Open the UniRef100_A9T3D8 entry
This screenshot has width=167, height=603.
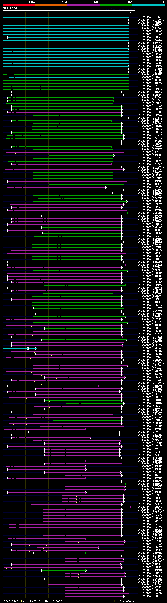pyautogui.click(x=150, y=69)
